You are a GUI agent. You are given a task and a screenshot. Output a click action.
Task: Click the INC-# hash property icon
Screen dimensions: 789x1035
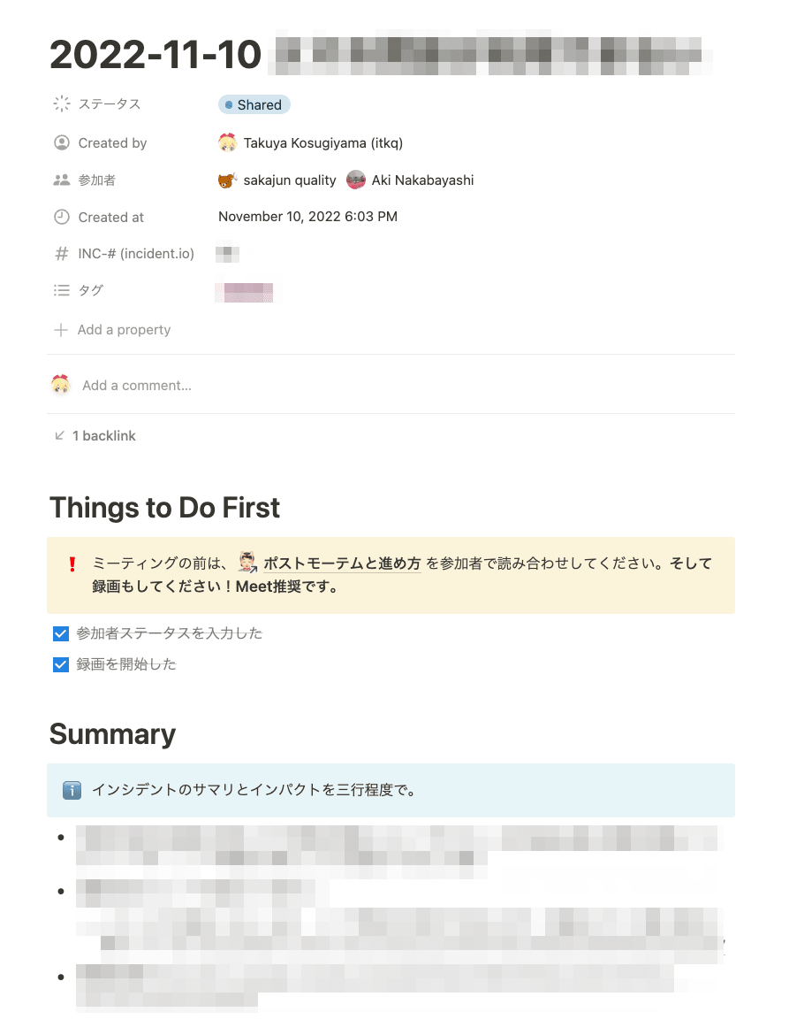(61, 254)
